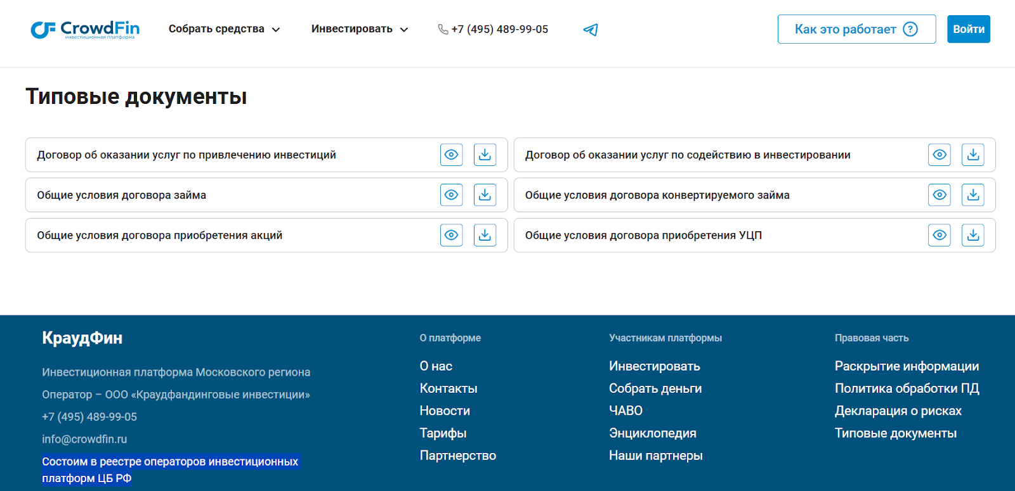
Task: Click Общие условия договора займа text
Action: click(x=122, y=195)
